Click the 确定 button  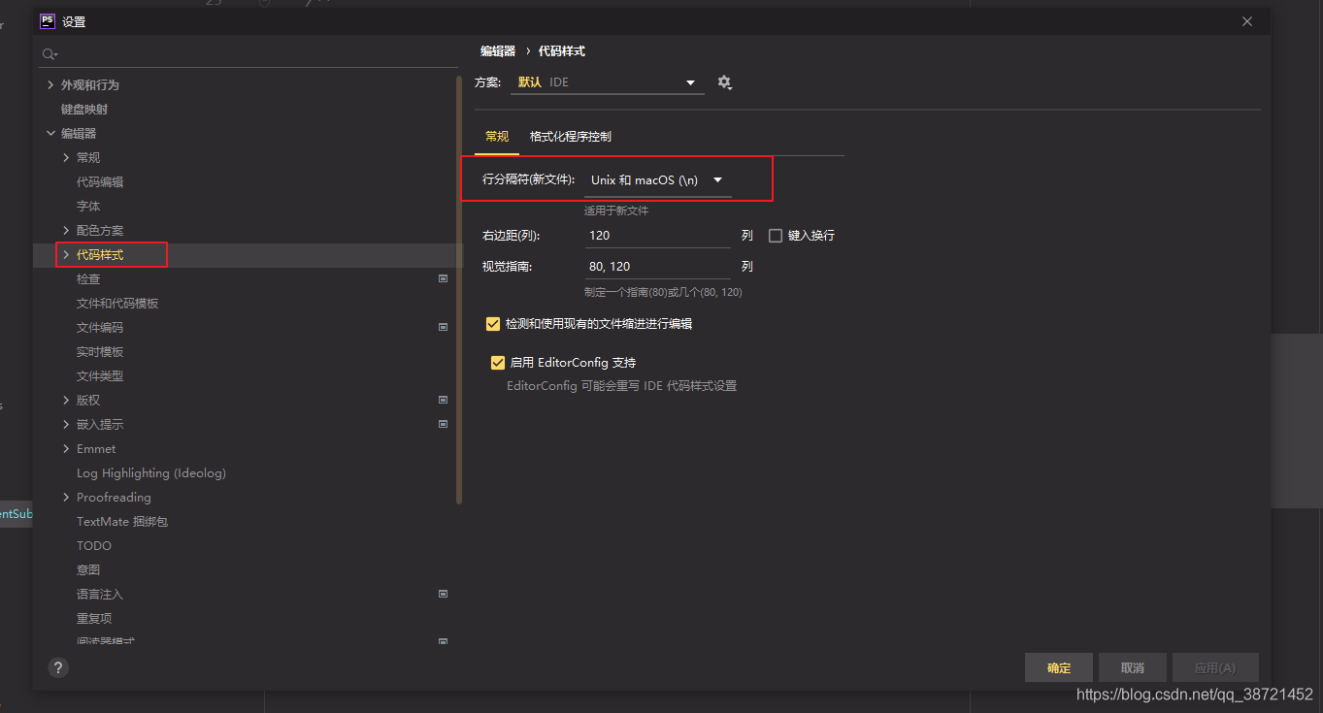(x=1059, y=667)
